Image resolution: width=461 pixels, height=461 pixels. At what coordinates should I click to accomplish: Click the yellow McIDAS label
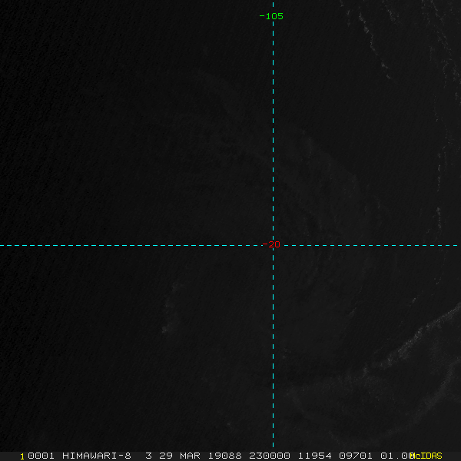tap(426, 456)
